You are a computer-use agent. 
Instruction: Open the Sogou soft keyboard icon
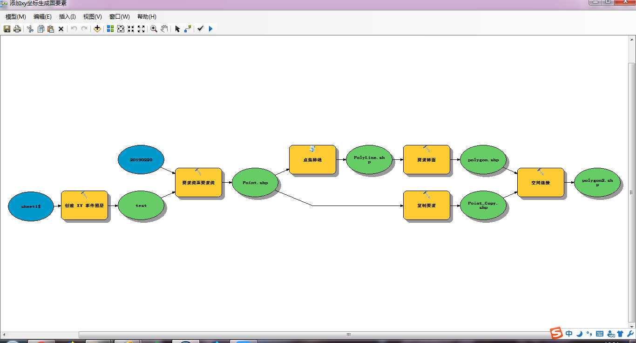pyautogui.click(x=600, y=334)
